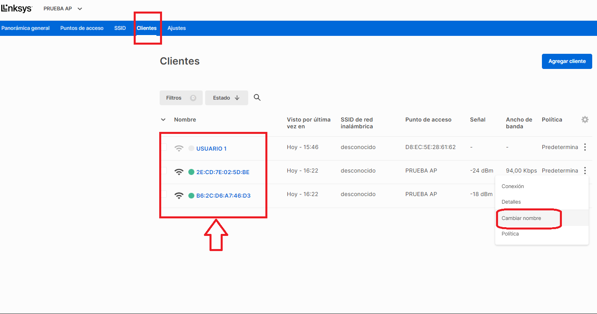
Task: Choose Cambiar nombre from the context menu
Action: click(x=521, y=218)
